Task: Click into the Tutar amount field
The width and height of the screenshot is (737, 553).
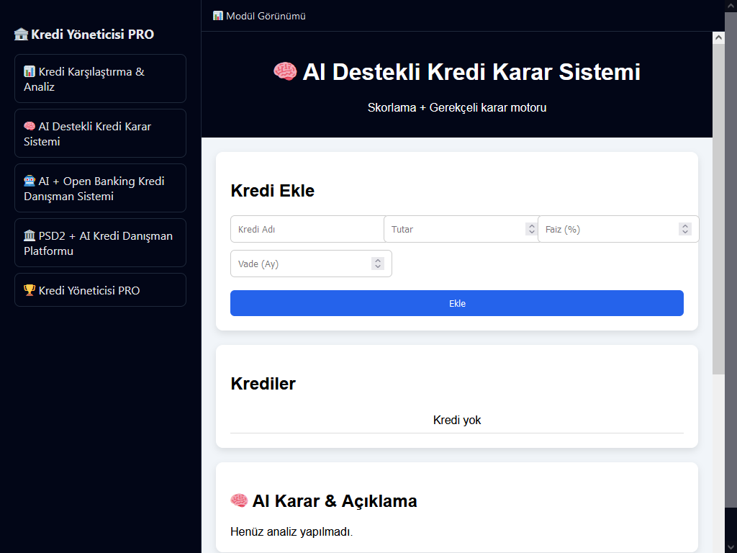Action: click(x=453, y=229)
